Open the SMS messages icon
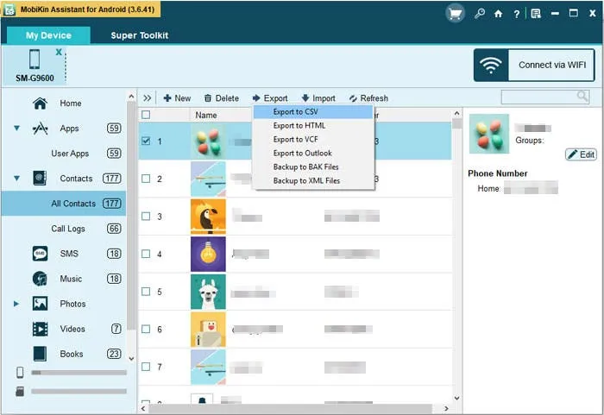This screenshot has width=604, height=415. 40,254
